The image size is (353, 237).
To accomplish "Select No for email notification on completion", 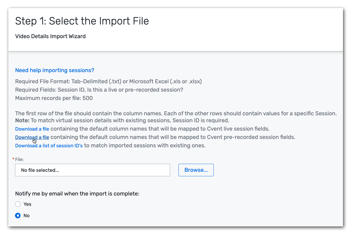I will (x=18, y=215).
